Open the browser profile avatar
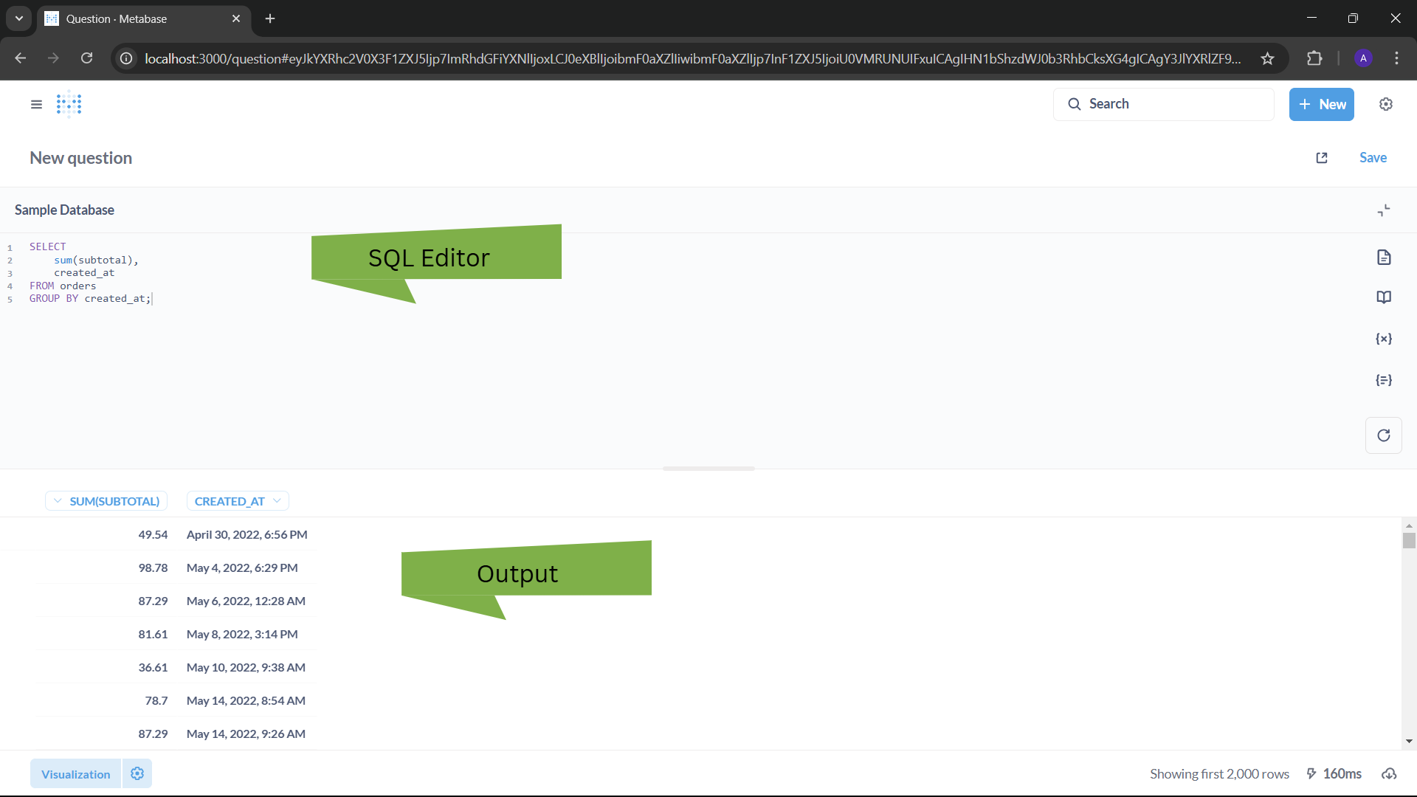This screenshot has width=1417, height=797. (1363, 58)
